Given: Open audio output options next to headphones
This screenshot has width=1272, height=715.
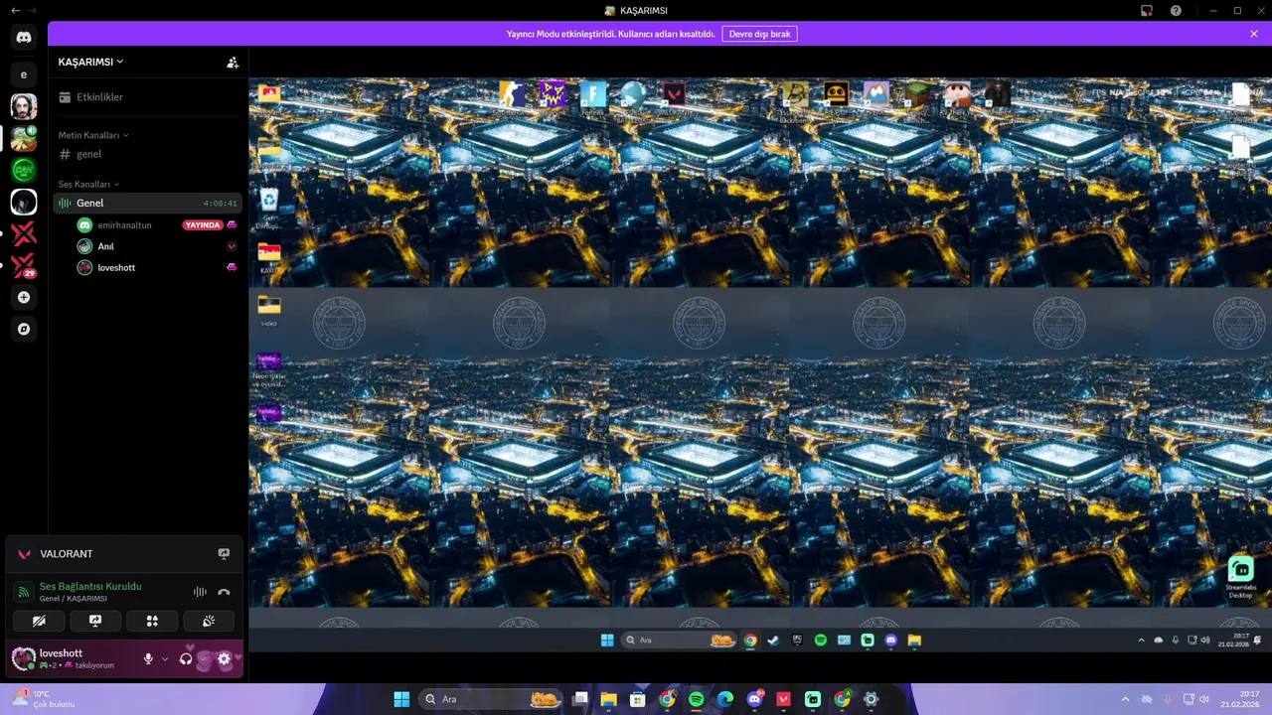Looking at the screenshot, I should tap(203, 658).
